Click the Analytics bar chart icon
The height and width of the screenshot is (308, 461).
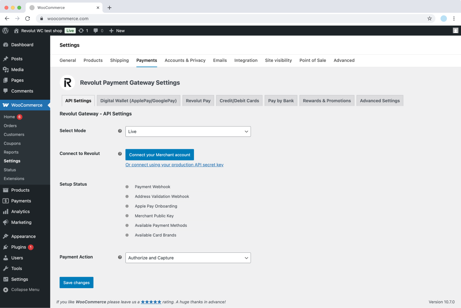tap(5, 212)
